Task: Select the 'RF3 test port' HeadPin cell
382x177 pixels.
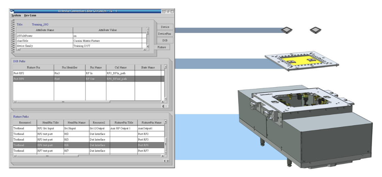Action: (x=50, y=140)
